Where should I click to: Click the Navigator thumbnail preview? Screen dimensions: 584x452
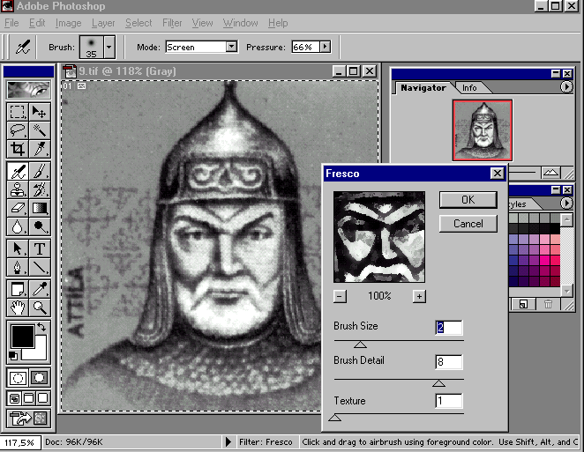pos(483,130)
